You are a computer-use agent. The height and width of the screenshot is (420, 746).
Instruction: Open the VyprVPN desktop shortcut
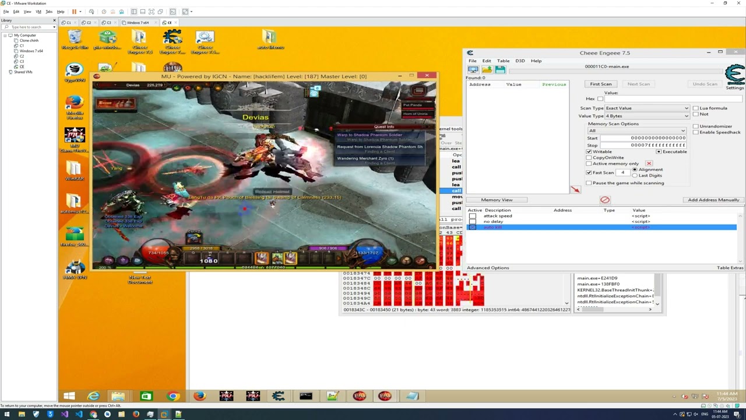point(75,72)
